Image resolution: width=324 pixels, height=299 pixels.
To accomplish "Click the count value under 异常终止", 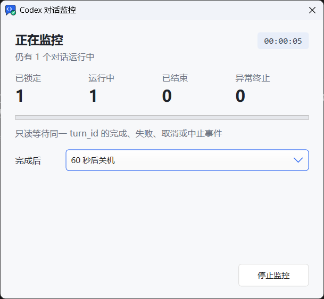I will pos(240,95).
